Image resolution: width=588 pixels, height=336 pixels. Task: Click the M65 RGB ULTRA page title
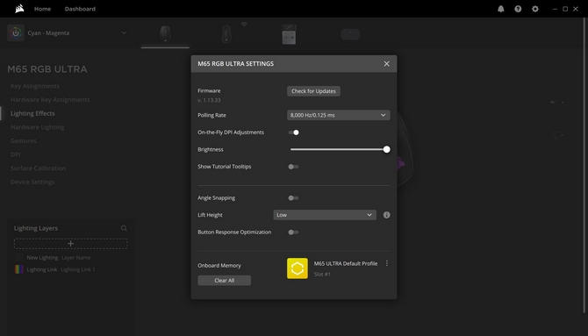click(x=47, y=69)
